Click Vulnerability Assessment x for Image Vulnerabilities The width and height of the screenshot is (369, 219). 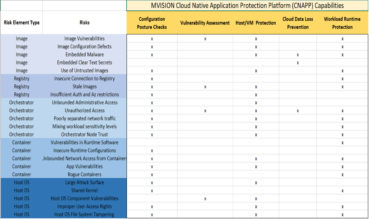(205, 39)
